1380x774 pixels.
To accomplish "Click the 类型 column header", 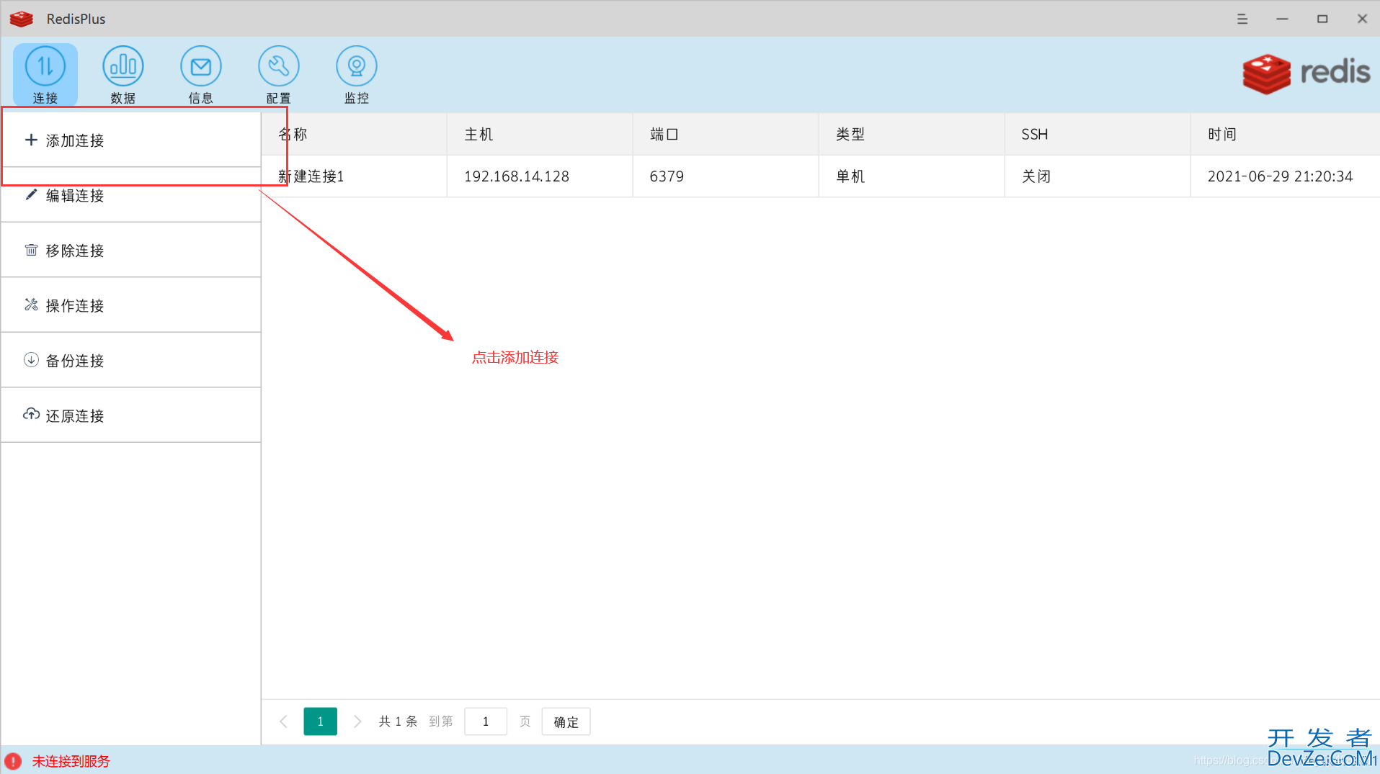I will click(912, 135).
